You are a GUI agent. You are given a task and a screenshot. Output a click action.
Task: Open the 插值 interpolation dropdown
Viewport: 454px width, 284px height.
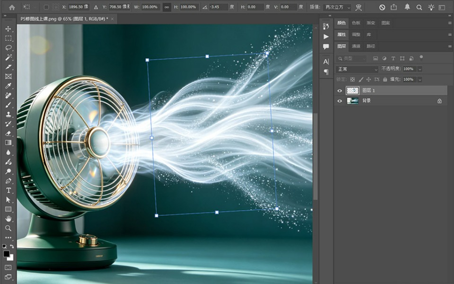337,7
